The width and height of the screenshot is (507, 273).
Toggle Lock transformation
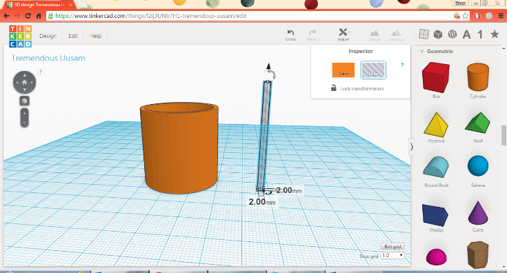(x=357, y=88)
